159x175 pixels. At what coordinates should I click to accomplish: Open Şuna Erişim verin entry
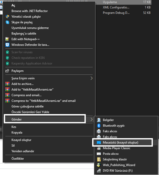23,78
